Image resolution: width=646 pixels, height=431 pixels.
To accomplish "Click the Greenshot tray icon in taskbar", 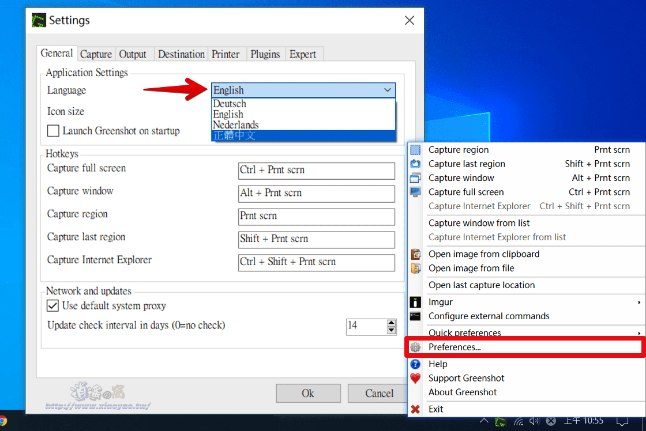I will coord(500,422).
